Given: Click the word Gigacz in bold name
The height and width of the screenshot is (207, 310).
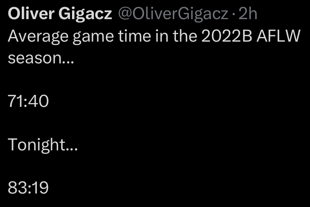Looking at the screenshot, I should [x=85, y=15].
